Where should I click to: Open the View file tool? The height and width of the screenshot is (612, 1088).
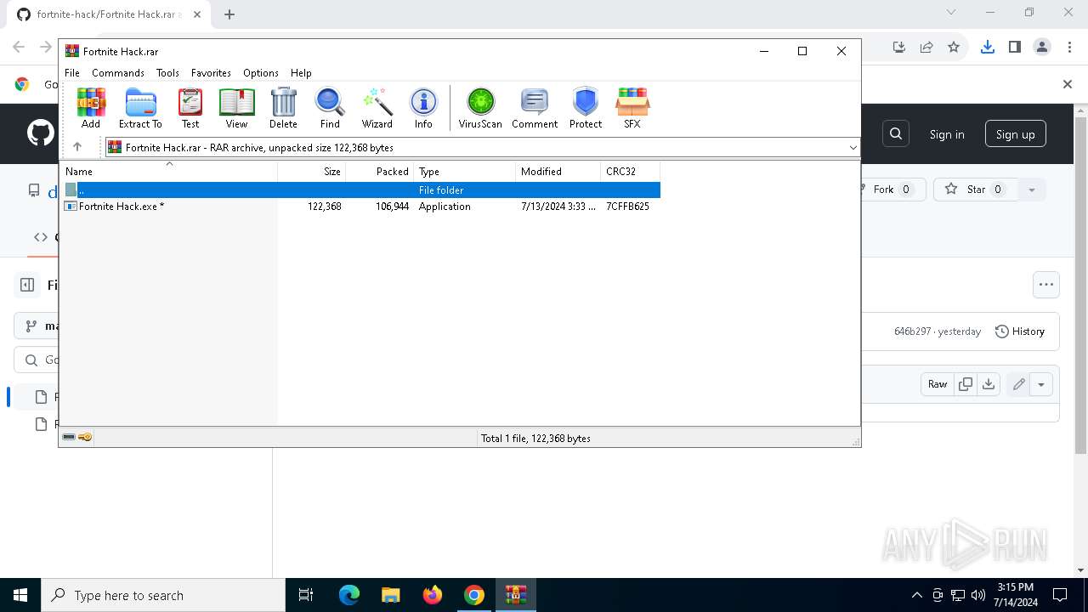coord(236,108)
